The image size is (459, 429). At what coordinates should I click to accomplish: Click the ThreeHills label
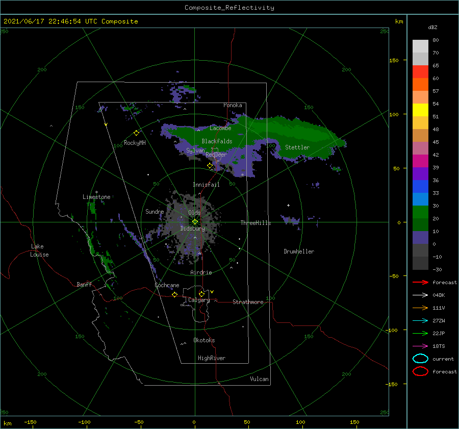click(256, 223)
